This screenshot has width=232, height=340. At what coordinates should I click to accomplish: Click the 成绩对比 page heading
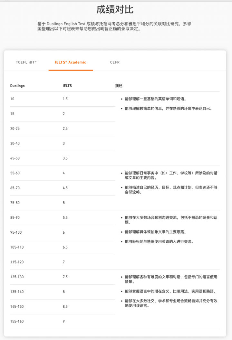click(x=115, y=10)
